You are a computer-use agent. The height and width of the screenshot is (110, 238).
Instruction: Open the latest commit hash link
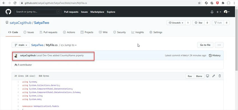[185, 55]
